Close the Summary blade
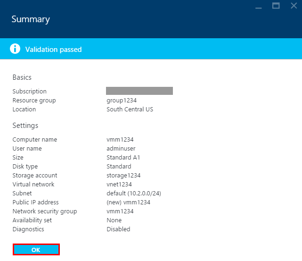Image resolution: width=302 pixels, height=261 pixels. pyautogui.click(x=294, y=6)
